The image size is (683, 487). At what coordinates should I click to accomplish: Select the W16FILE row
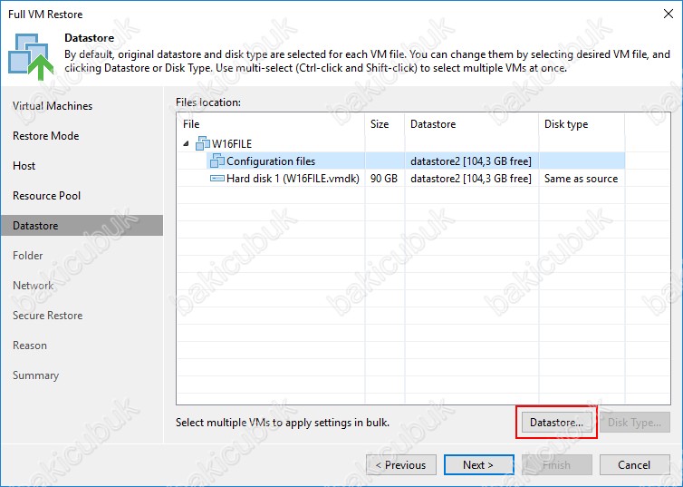pyautogui.click(x=401, y=143)
